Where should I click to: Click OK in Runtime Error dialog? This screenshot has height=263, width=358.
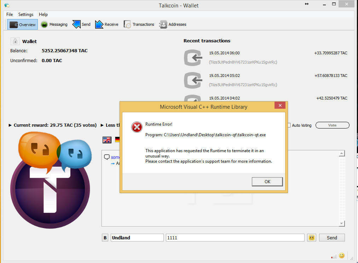click(x=267, y=182)
